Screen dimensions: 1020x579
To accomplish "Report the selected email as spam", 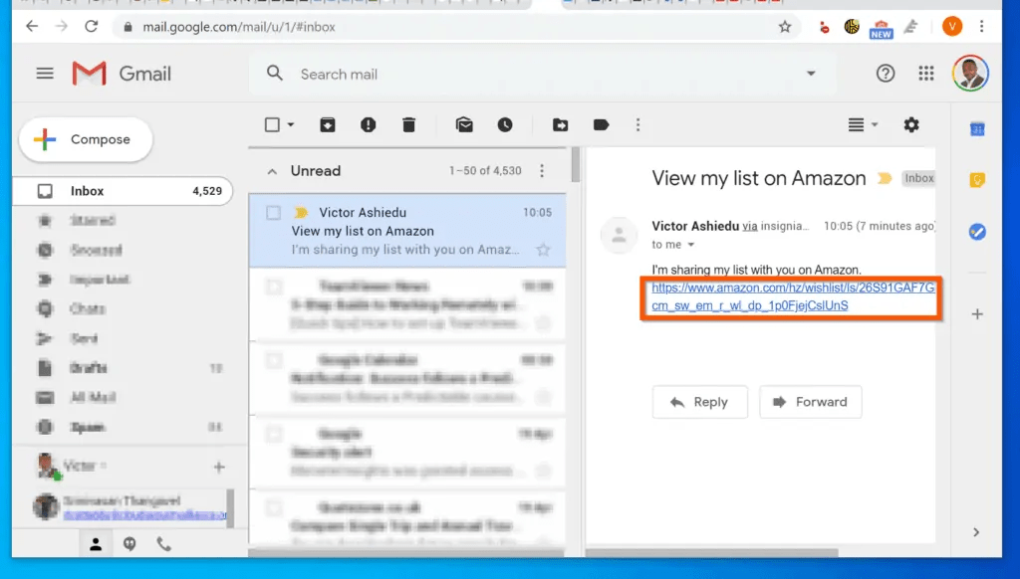I will [368, 124].
